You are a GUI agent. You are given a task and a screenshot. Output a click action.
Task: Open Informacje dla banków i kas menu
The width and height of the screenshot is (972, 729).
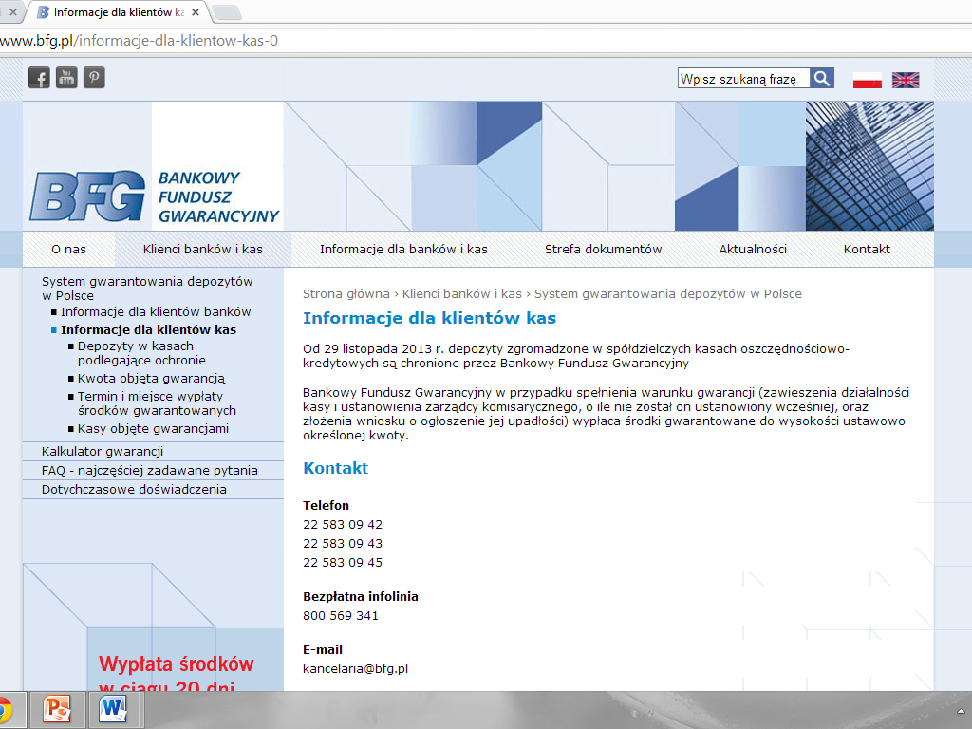pyautogui.click(x=403, y=250)
